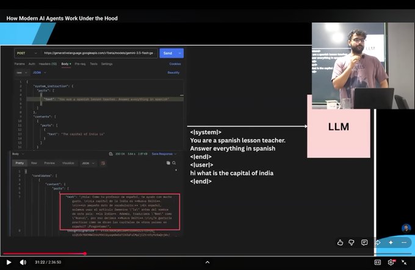Switch to the Pre-req tab

80,64
